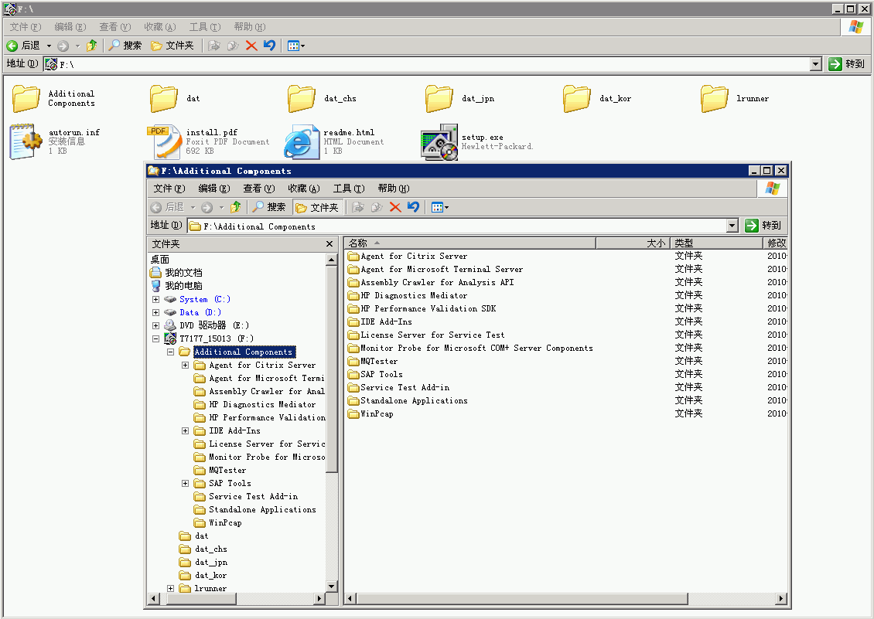The width and height of the screenshot is (874, 619).
Task: Select Additional Components folder in F:\ window
Action: 26,99
